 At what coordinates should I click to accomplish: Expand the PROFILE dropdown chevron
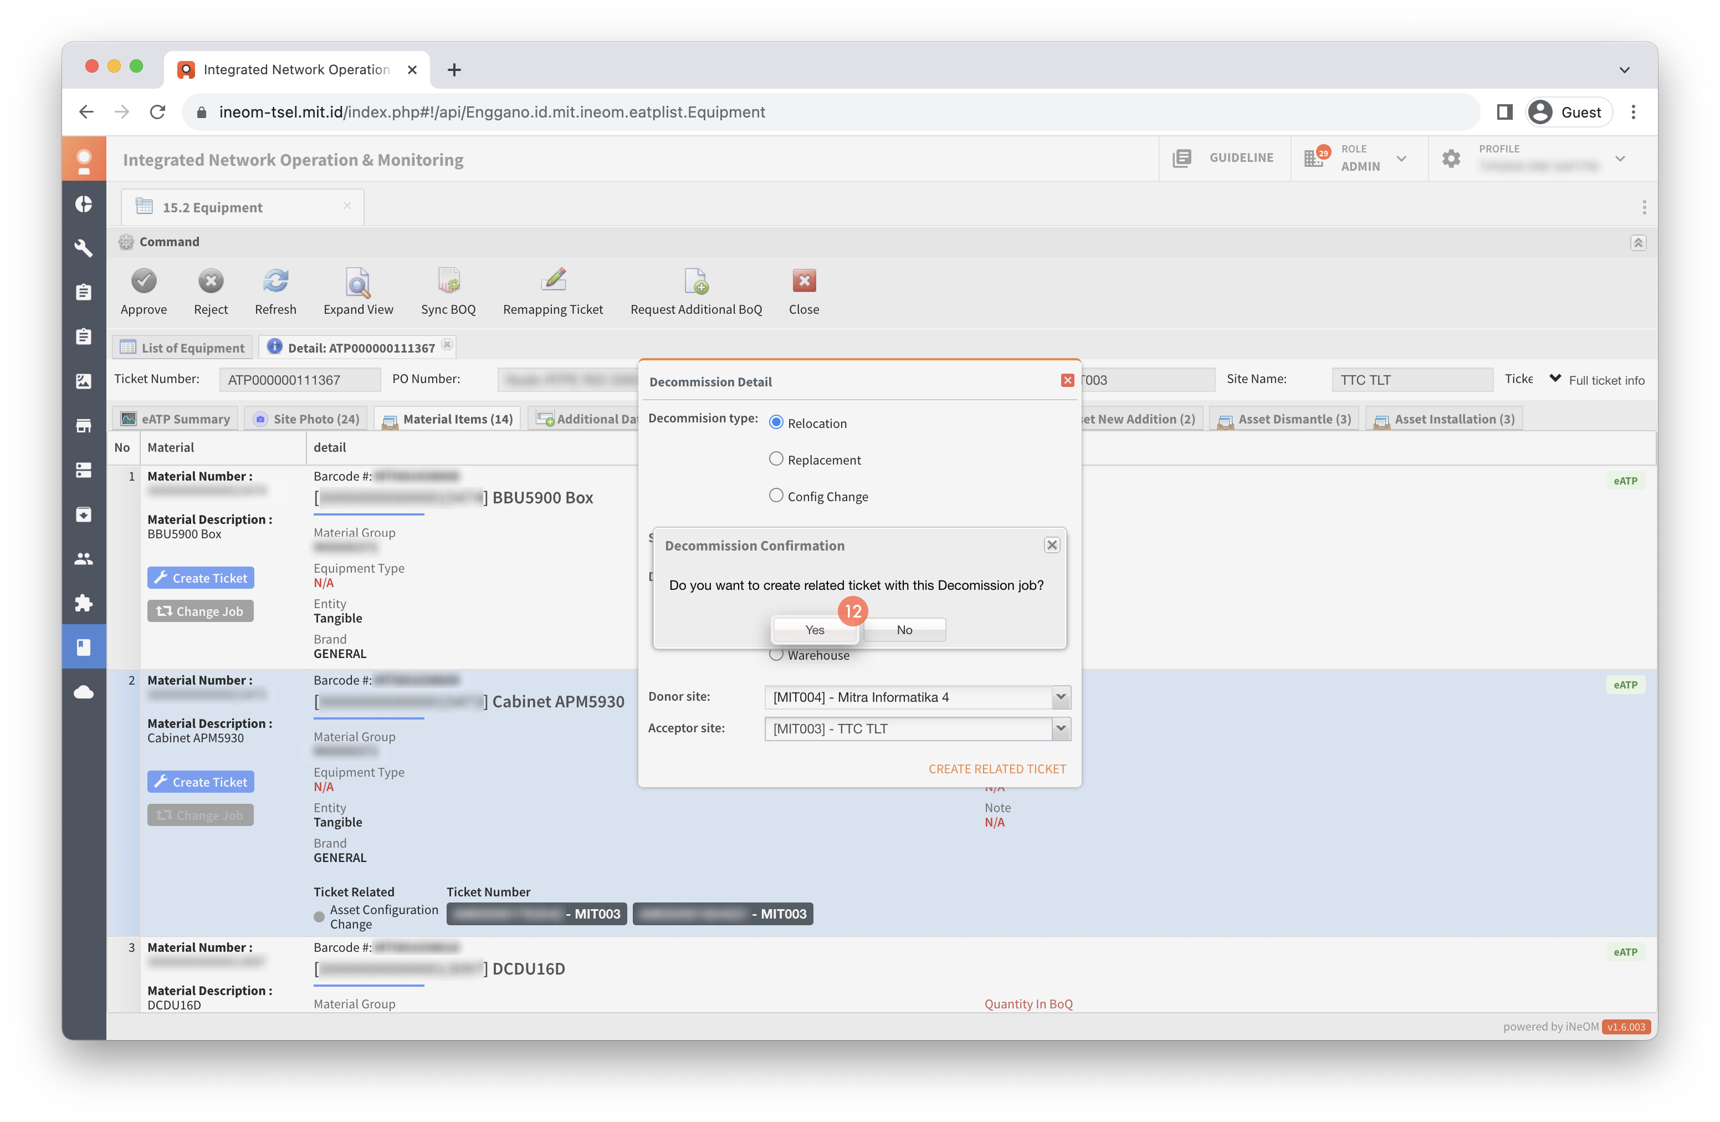tap(1620, 159)
